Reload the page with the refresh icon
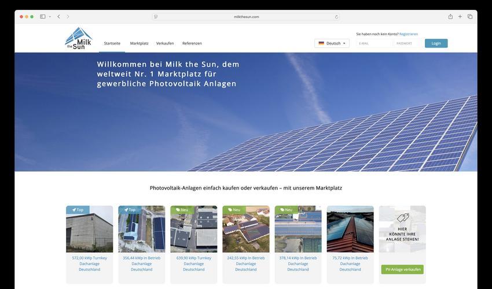 (337, 17)
